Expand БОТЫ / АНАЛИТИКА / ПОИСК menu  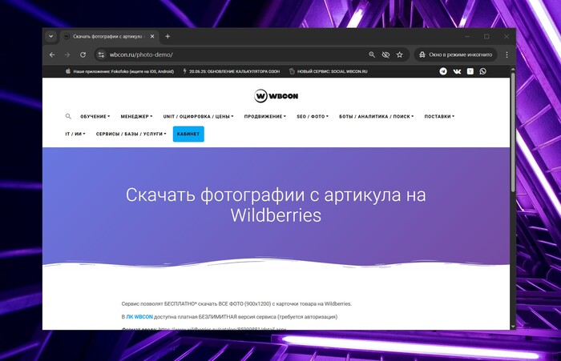tap(377, 117)
